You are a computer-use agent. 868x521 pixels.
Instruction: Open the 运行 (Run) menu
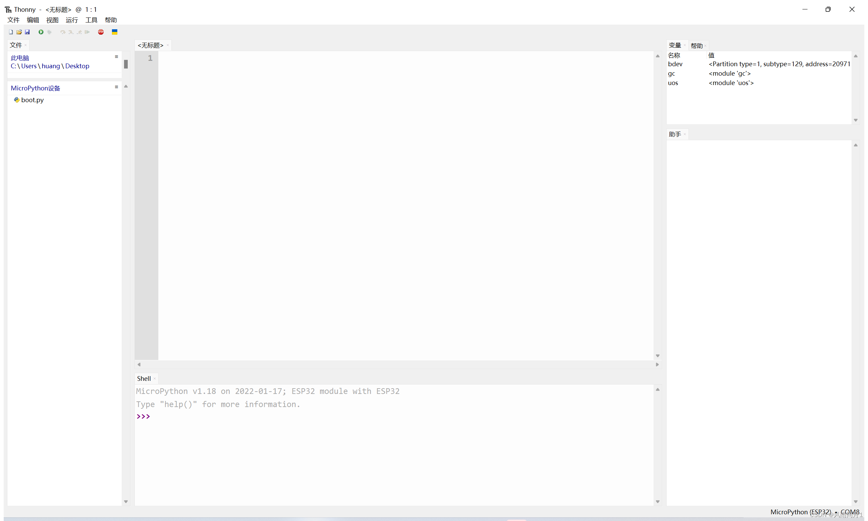pos(71,20)
